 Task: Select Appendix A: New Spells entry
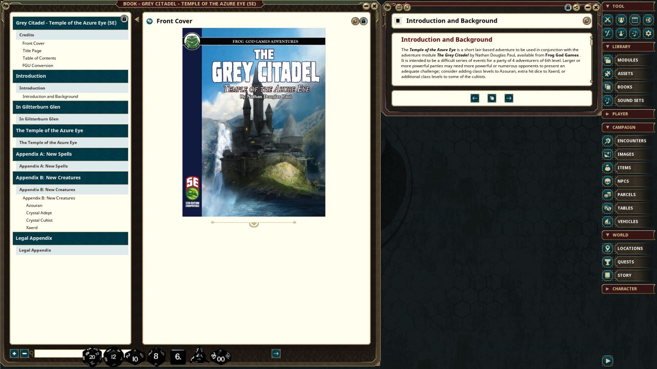44,166
